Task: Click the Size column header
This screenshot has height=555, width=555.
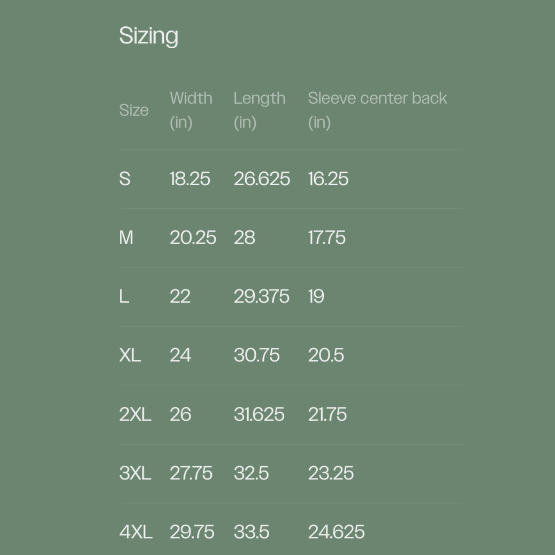Action: pos(133,110)
